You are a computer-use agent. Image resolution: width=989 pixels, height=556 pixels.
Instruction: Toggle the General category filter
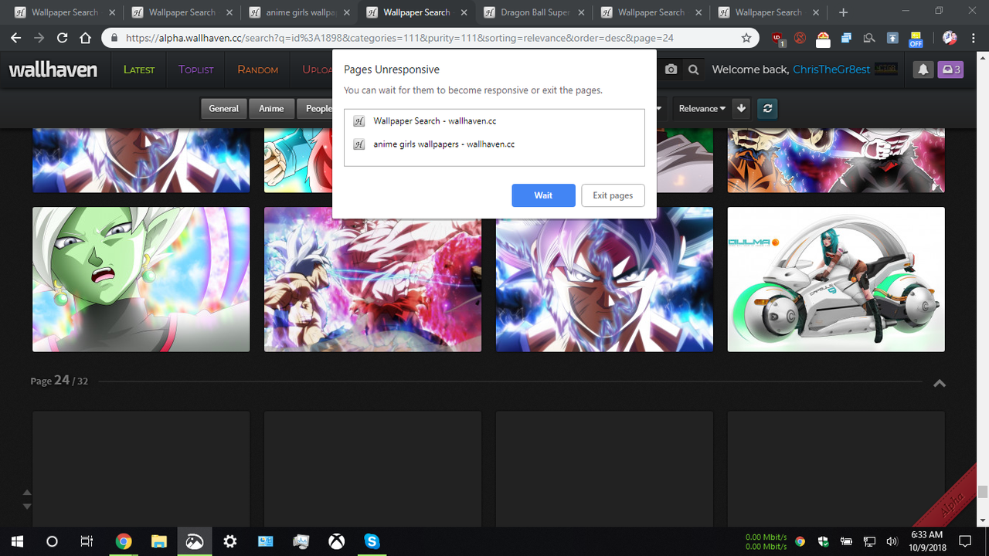pyautogui.click(x=223, y=108)
